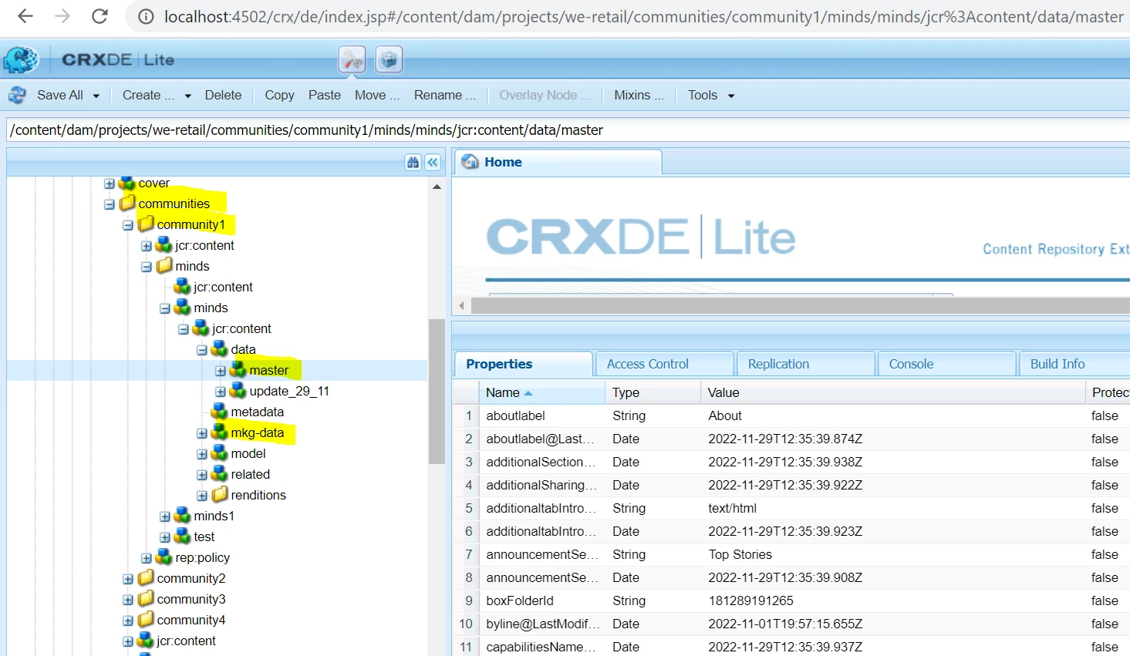Expand the rep:policy node

tap(147, 558)
